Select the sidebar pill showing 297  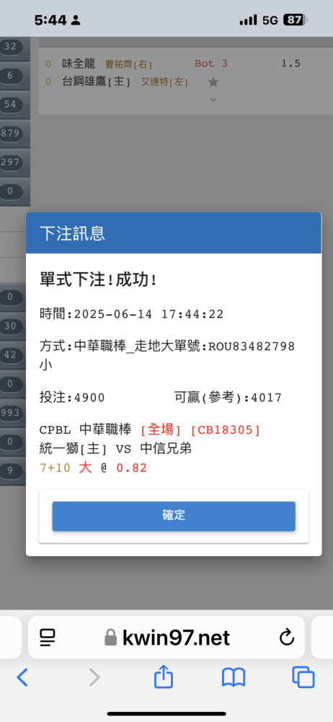pos(11,162)
